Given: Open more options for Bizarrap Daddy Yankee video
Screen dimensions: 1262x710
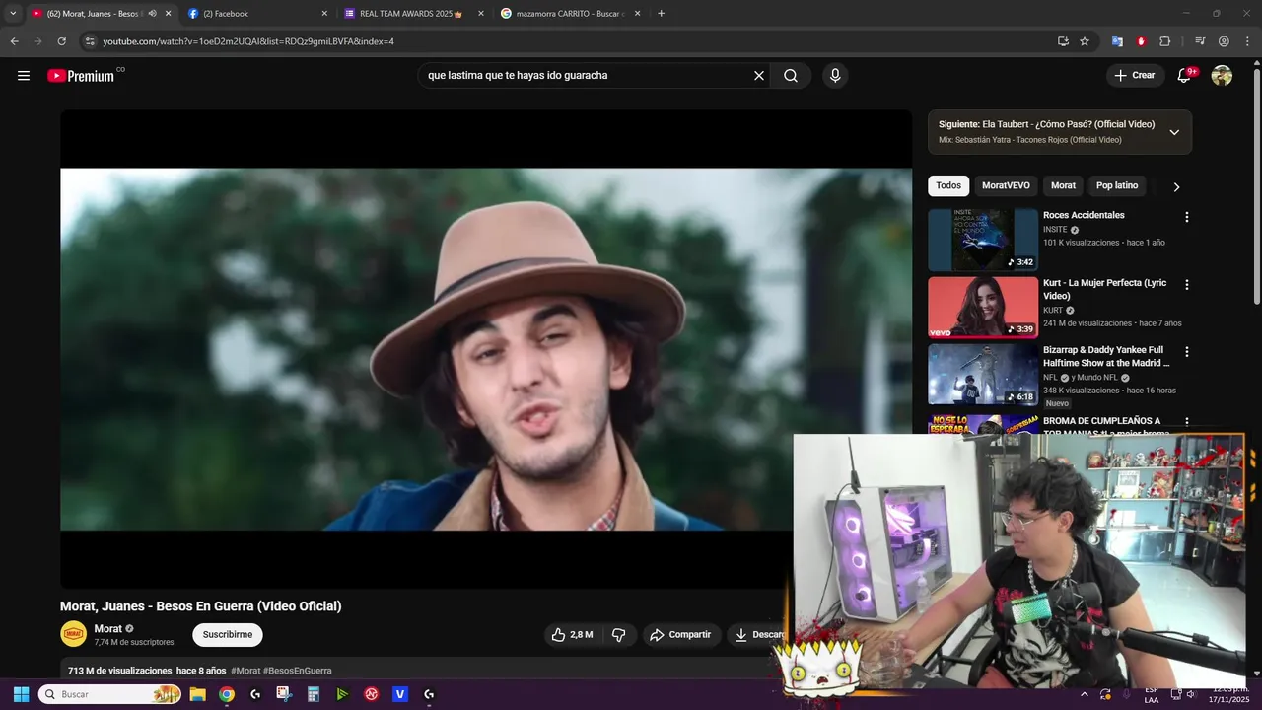Looking at the screenshot, I should (1187, 352).
